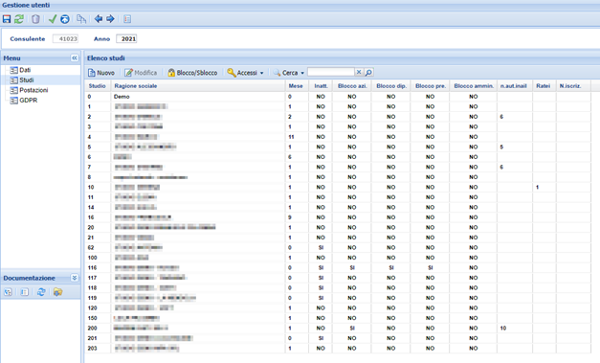Click the trash bin delete icon
Image resolution: width=600 pixels, height=363 pixels.
(x=35, y=19)
